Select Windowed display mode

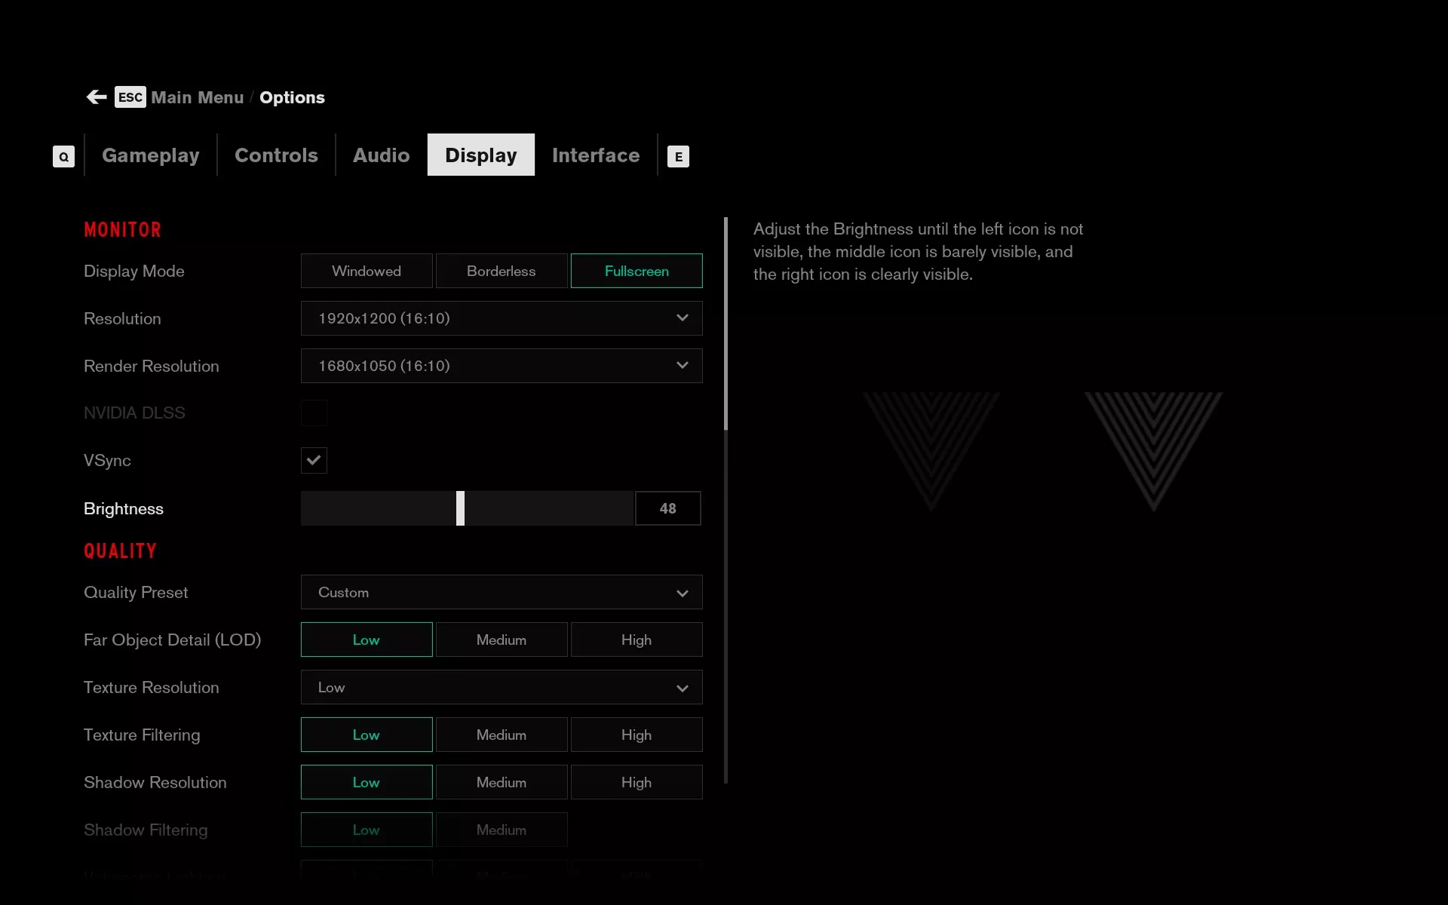(x=367, y=271)
